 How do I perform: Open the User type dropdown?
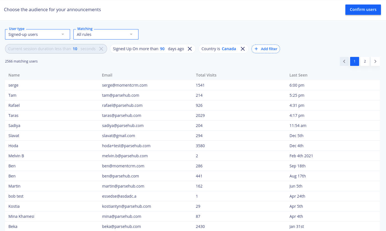coord(38,34)
